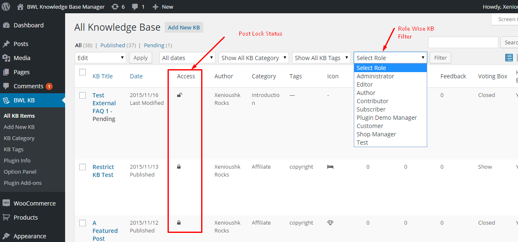Image resolution: width=518 pixels, height=242 pixels.
Task: Click the WordPress logo icon
Action: [6, 7]
